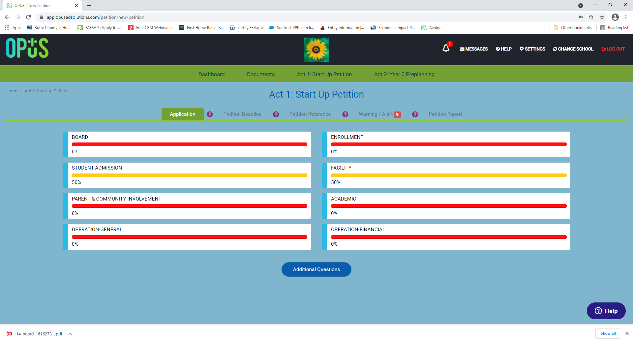Click help icon before Petition Report tab
This screenshot has height=343, width=633.
point(415,114)
